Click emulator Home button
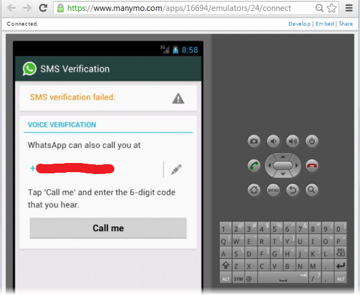 click(254, 190)
